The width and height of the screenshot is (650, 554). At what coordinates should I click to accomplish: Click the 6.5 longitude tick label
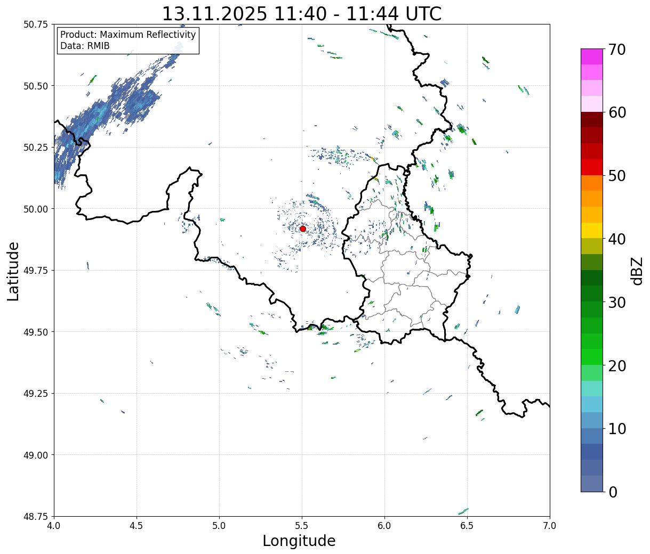tap(467, 526)
